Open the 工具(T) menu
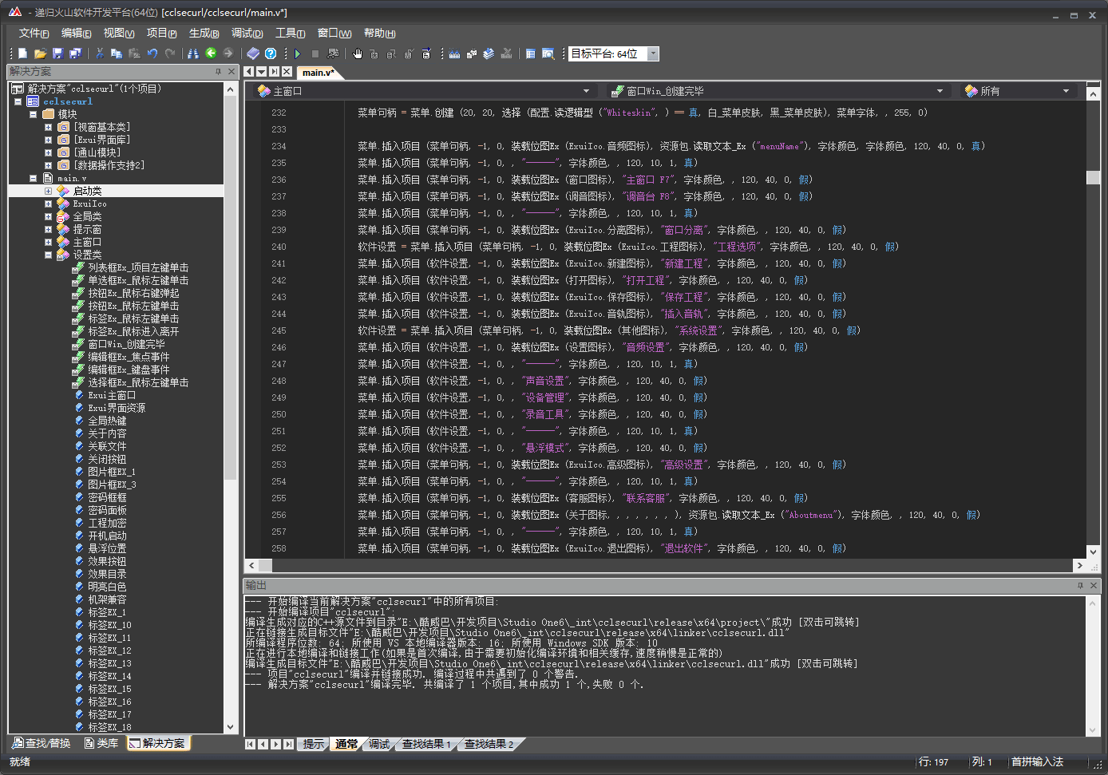 [290, 33]
